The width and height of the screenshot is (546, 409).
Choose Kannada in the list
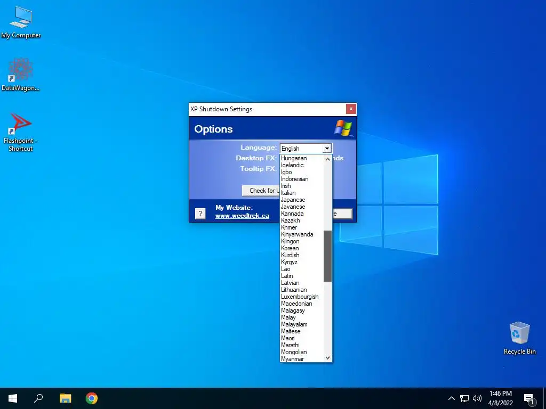tap(302, 214)
